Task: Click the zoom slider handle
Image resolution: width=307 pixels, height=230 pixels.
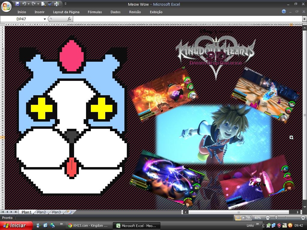Action: click(x=276, y=218)
